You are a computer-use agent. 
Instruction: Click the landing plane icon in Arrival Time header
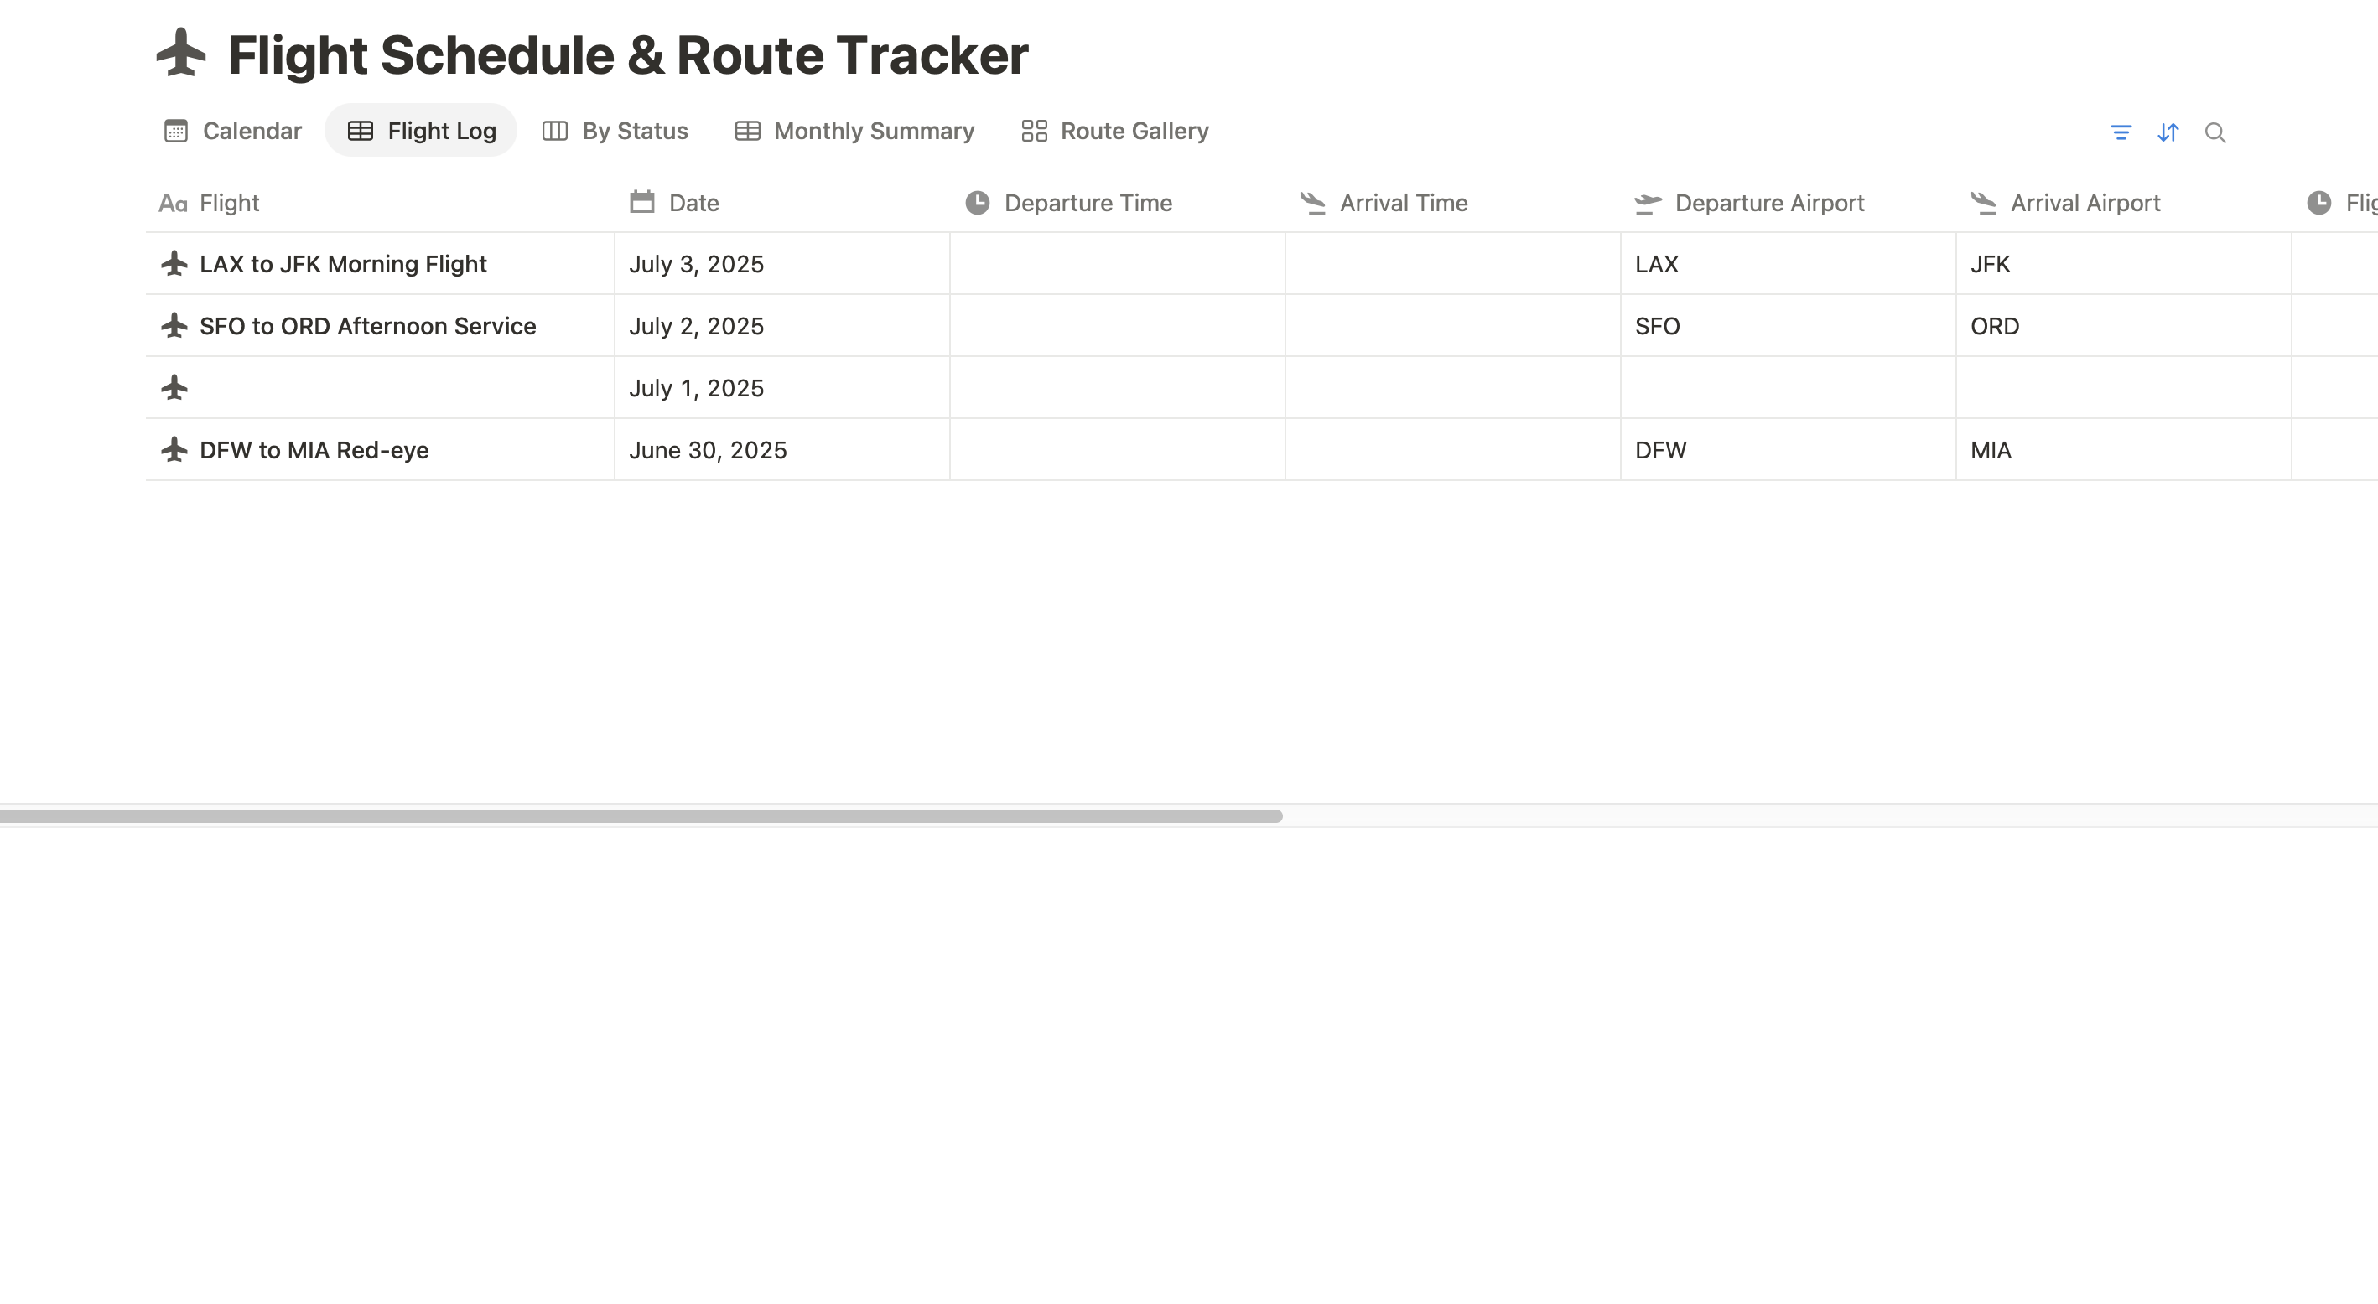[x=1314, y=202]
